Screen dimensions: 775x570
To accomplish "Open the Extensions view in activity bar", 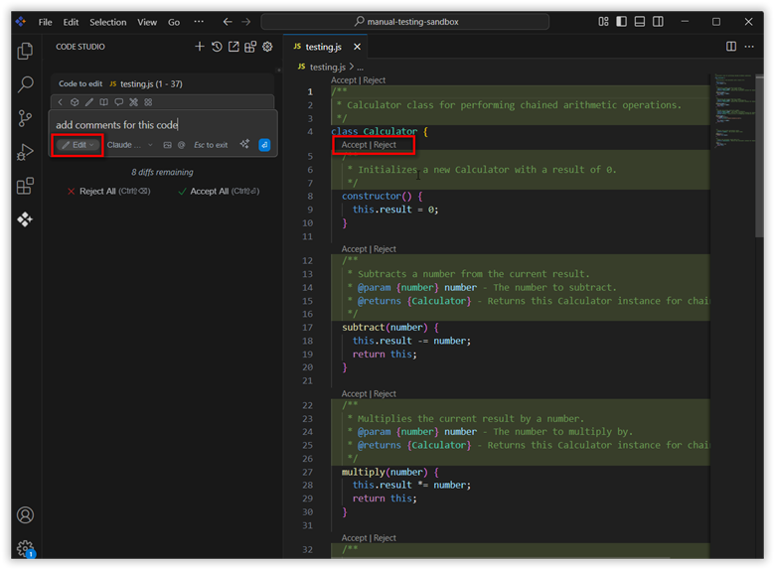I will [26, 186].
